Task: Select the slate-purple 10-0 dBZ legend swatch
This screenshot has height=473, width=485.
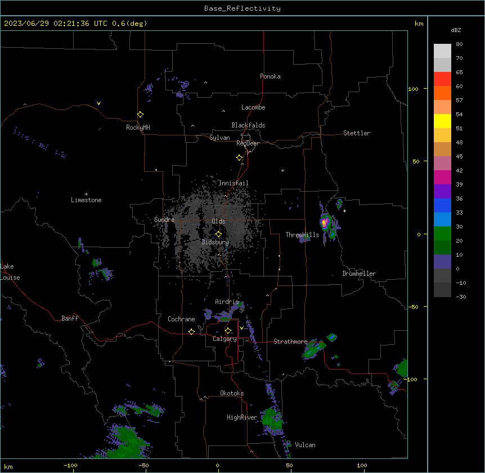Action: tap(442, 262)
